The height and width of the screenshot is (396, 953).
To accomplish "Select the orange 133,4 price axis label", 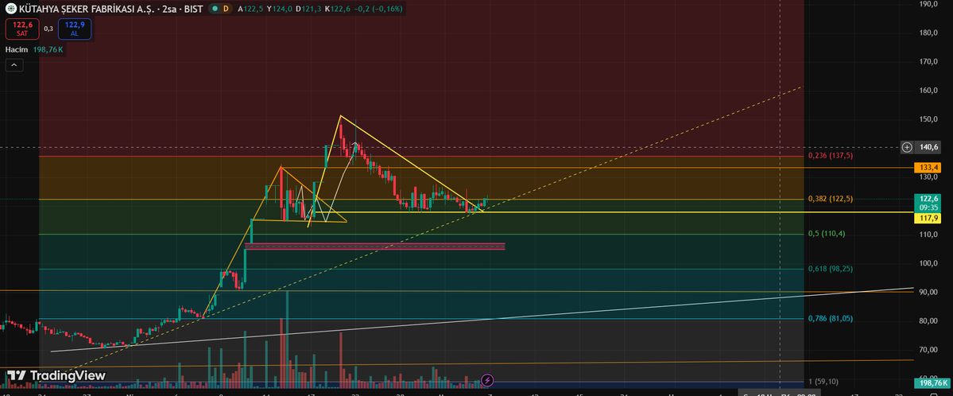I will pos(927,167).
